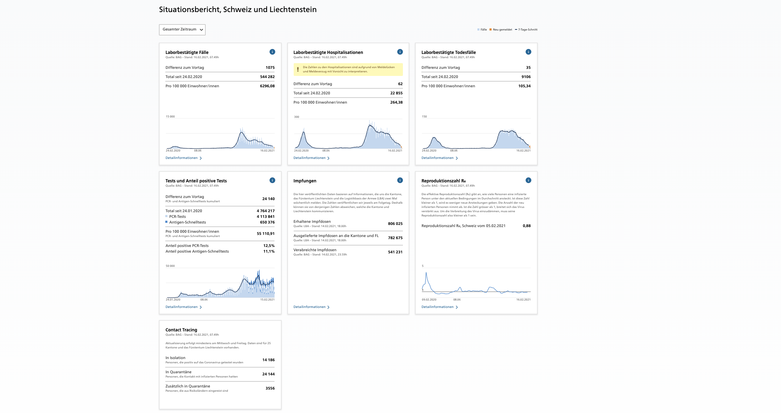Open Detailinformationen link in Impfungen card

pos(310,307)
